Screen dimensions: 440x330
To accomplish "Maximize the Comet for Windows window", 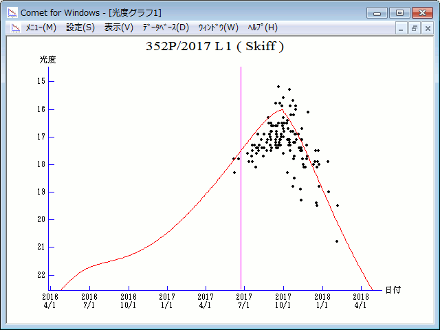I will pos(399,12).
